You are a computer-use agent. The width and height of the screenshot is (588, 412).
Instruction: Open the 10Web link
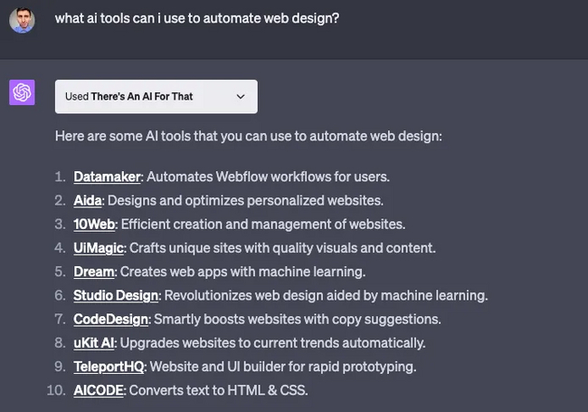click(x=94, y=224)
